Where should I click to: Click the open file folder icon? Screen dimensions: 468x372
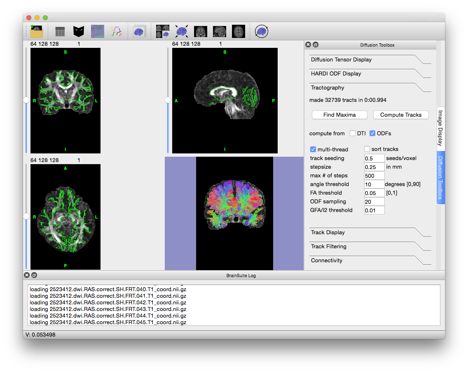37,31
